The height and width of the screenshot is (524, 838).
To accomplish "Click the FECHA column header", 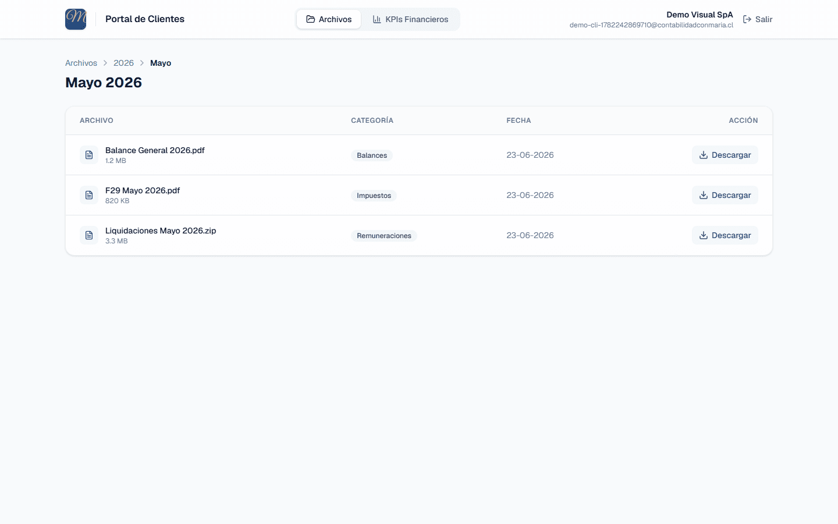I will click(x=519, y=121).
